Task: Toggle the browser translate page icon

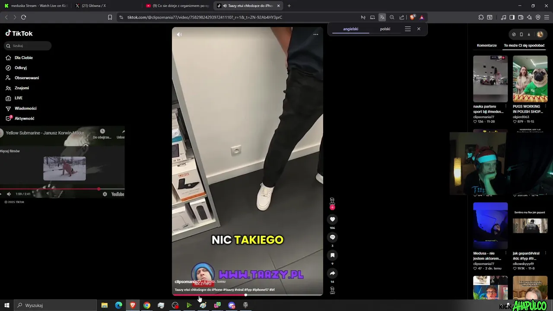Action: (382, 17)
